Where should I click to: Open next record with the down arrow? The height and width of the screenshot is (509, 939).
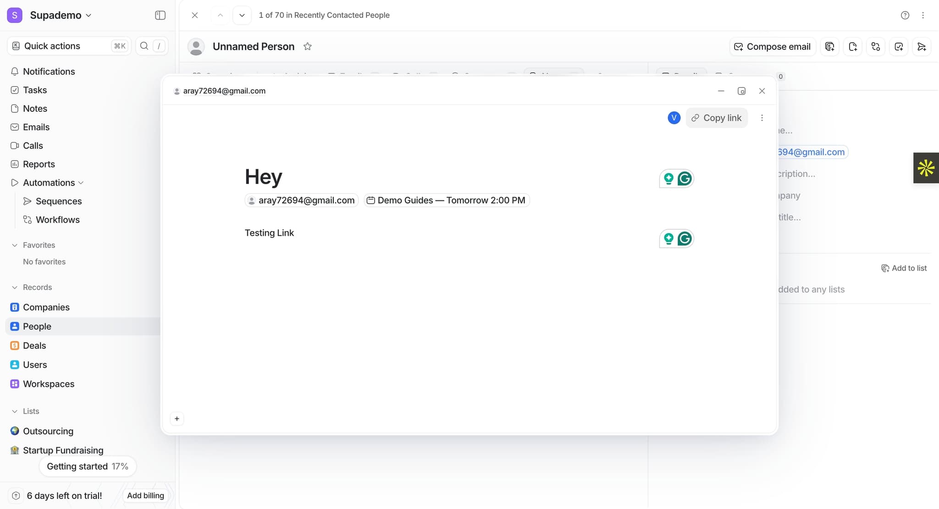[242, 15]
